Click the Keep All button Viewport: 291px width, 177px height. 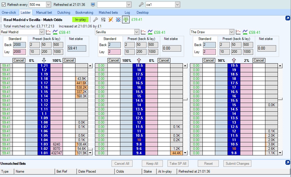tap(152, 163)
